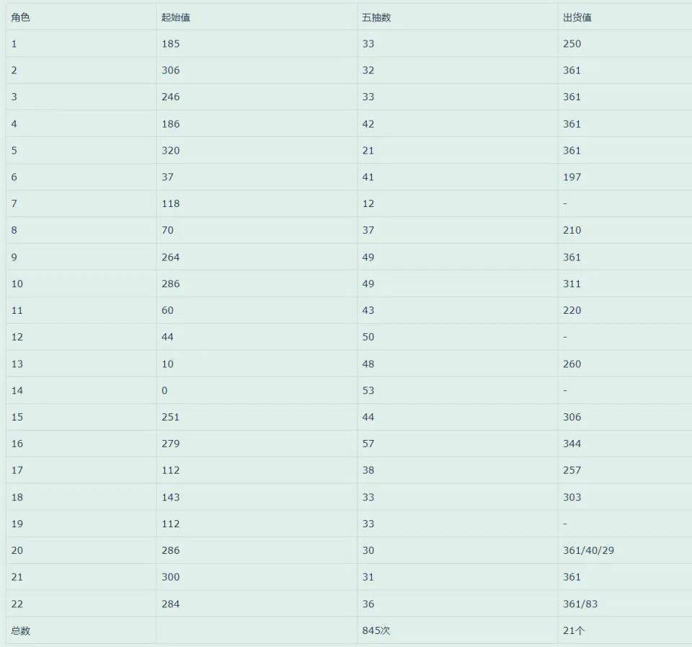Click starting value 300 in row 21
The image size is (692, 647).
click(x=171, y=577)
